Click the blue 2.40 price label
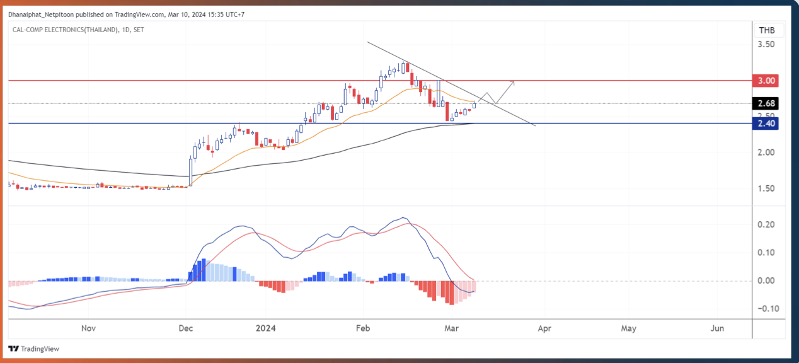 [765, 124]
